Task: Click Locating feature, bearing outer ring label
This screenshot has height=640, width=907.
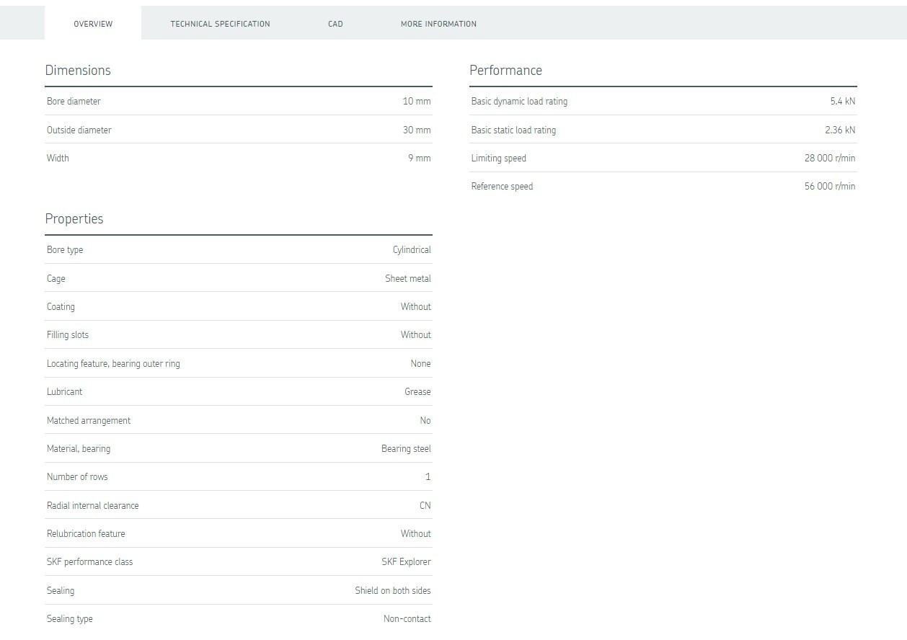Action: click(113, 363)
